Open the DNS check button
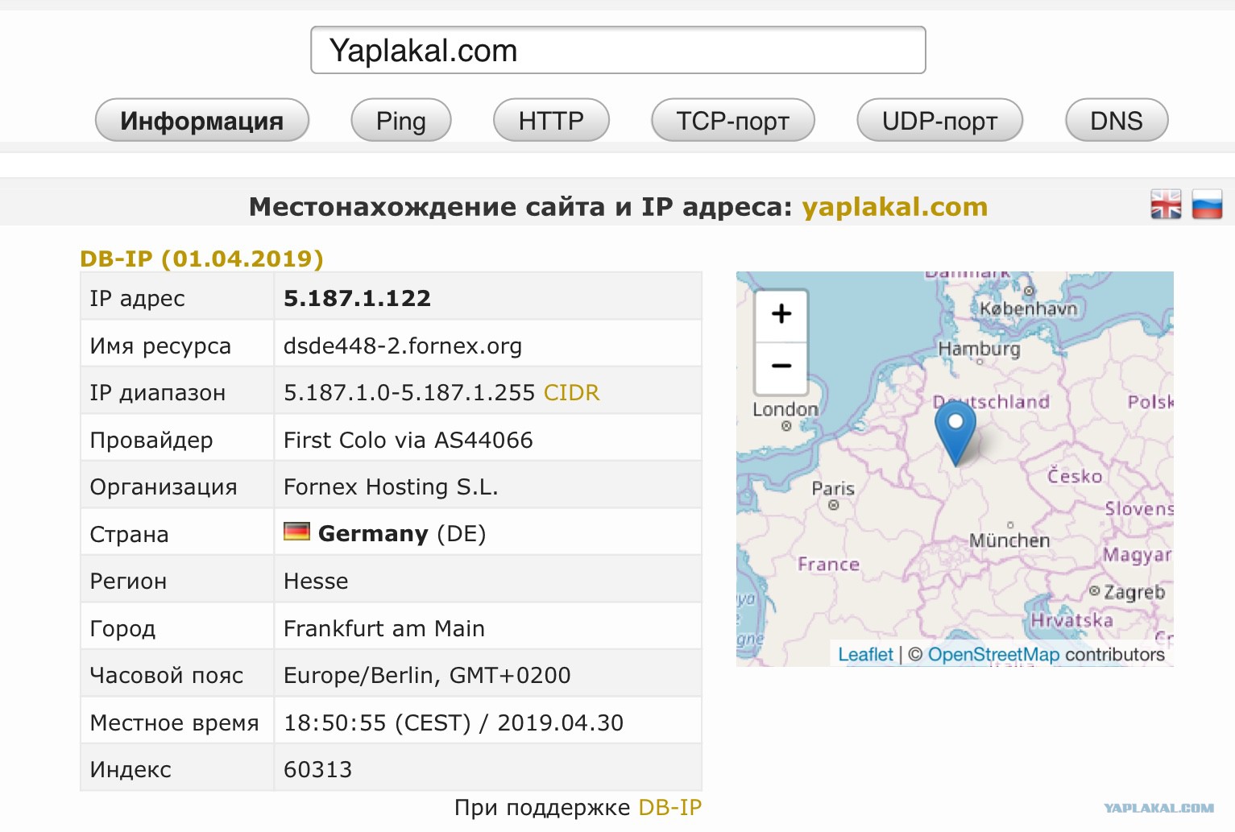Screen dimensions: 1235x832 click(1117, 120)
